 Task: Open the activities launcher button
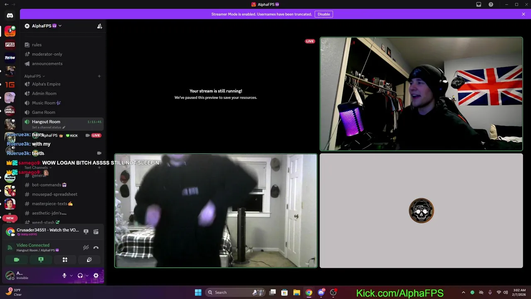[x=65, y=260]
